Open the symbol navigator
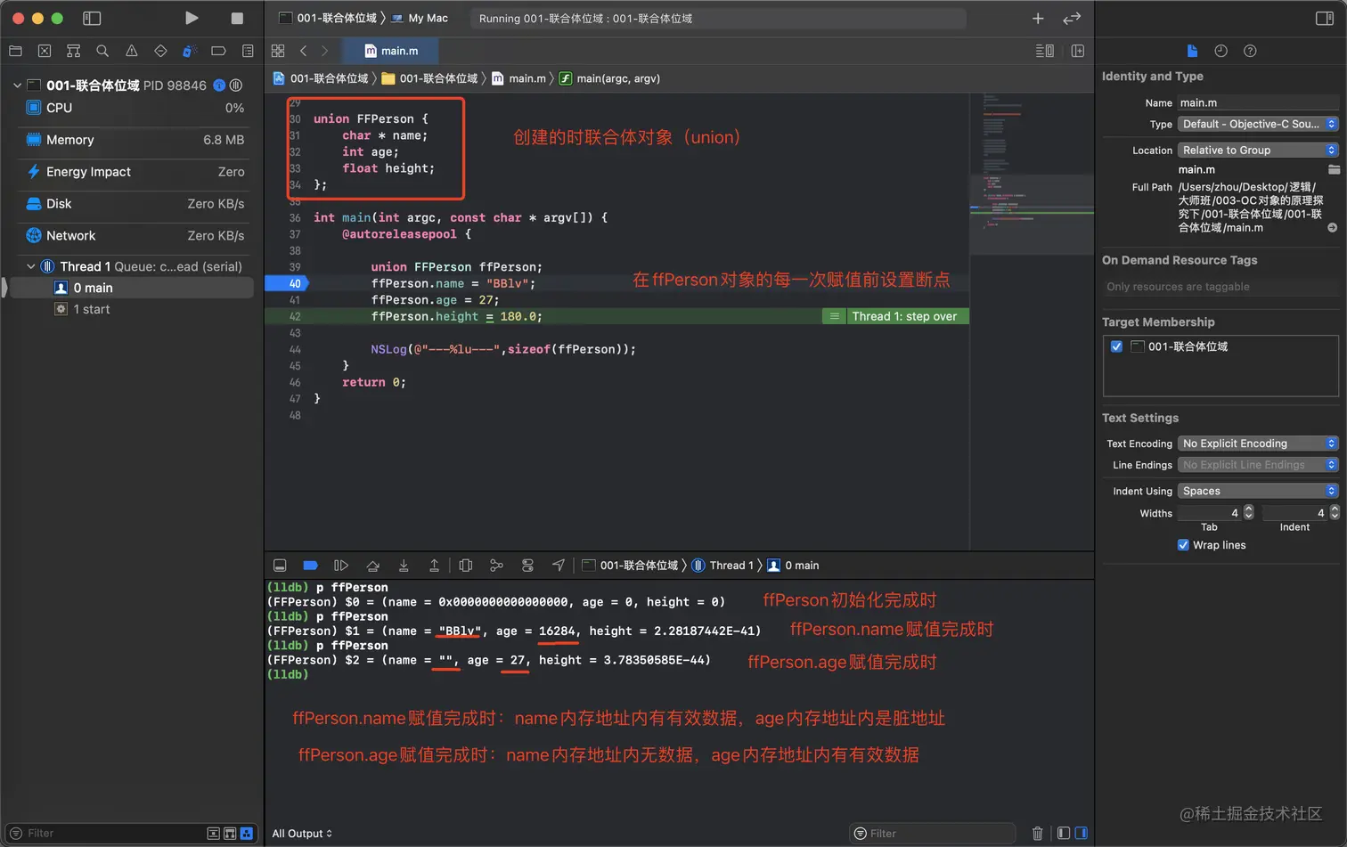Screen dimensions: 1347x847 [74, 51]
